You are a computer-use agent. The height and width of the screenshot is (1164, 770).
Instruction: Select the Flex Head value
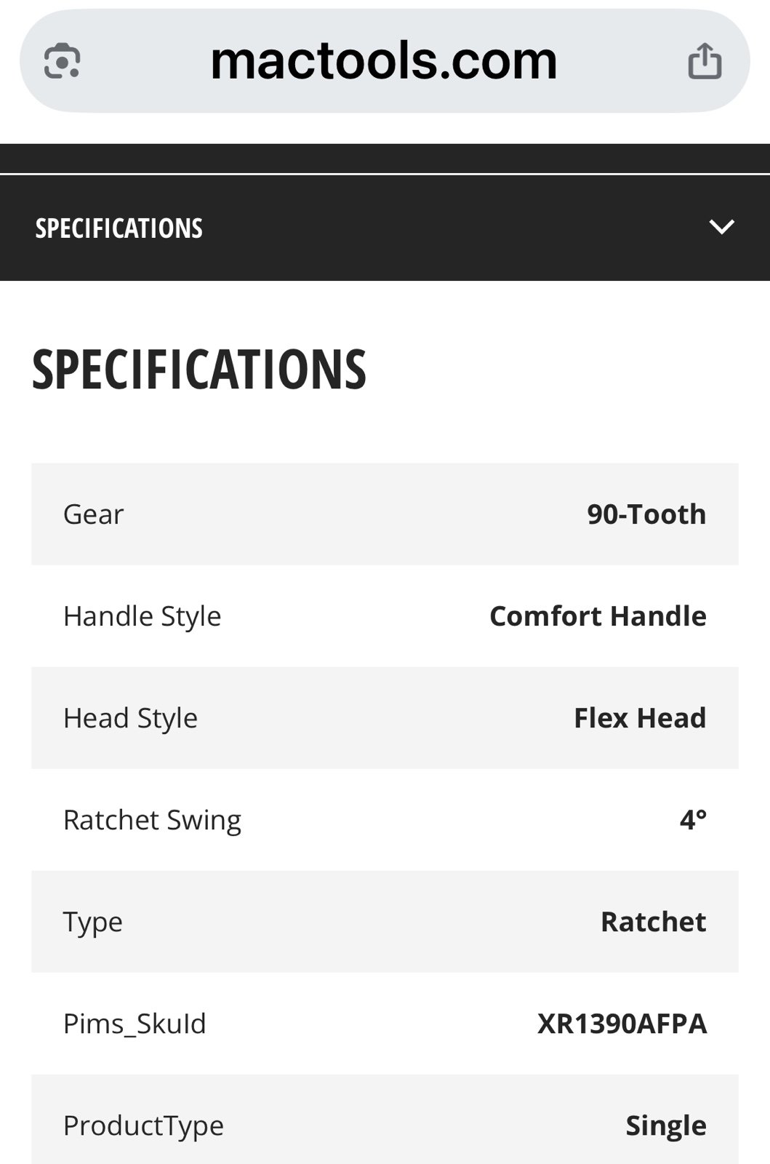tap(640, 718)
